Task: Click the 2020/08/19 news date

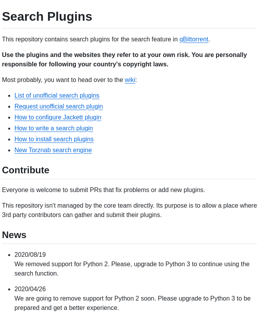Action: click(30, 255)
